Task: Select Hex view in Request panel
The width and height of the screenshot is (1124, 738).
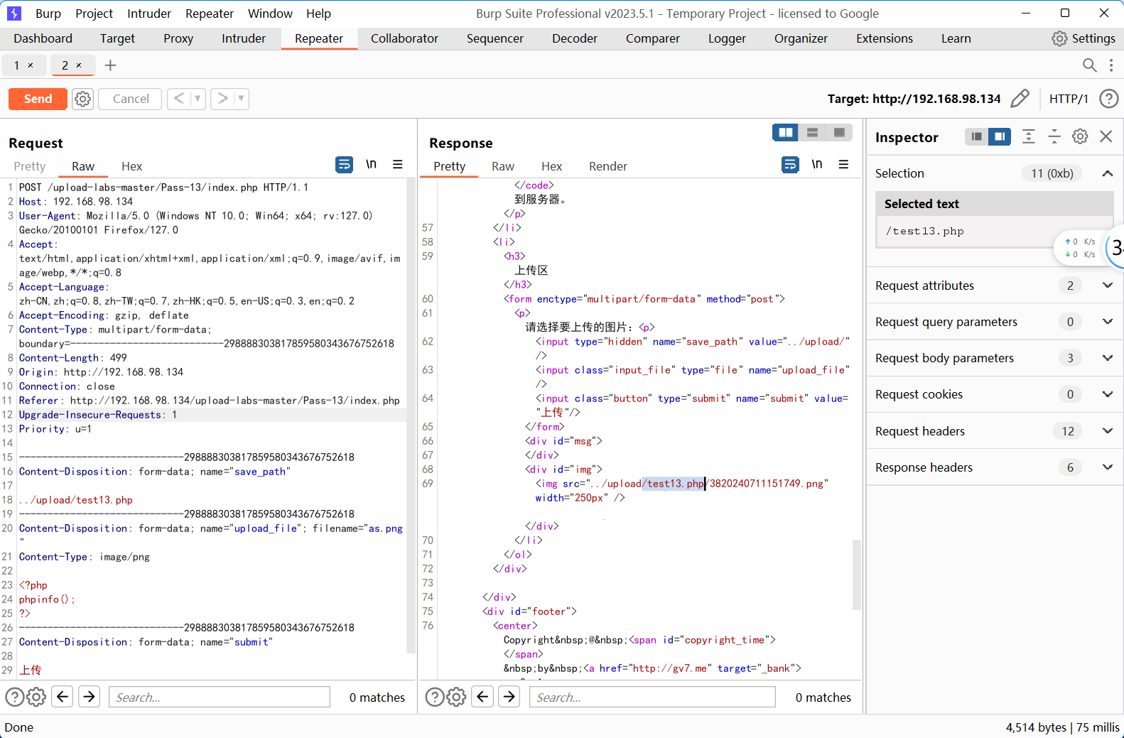Action: tap(132, 166)
